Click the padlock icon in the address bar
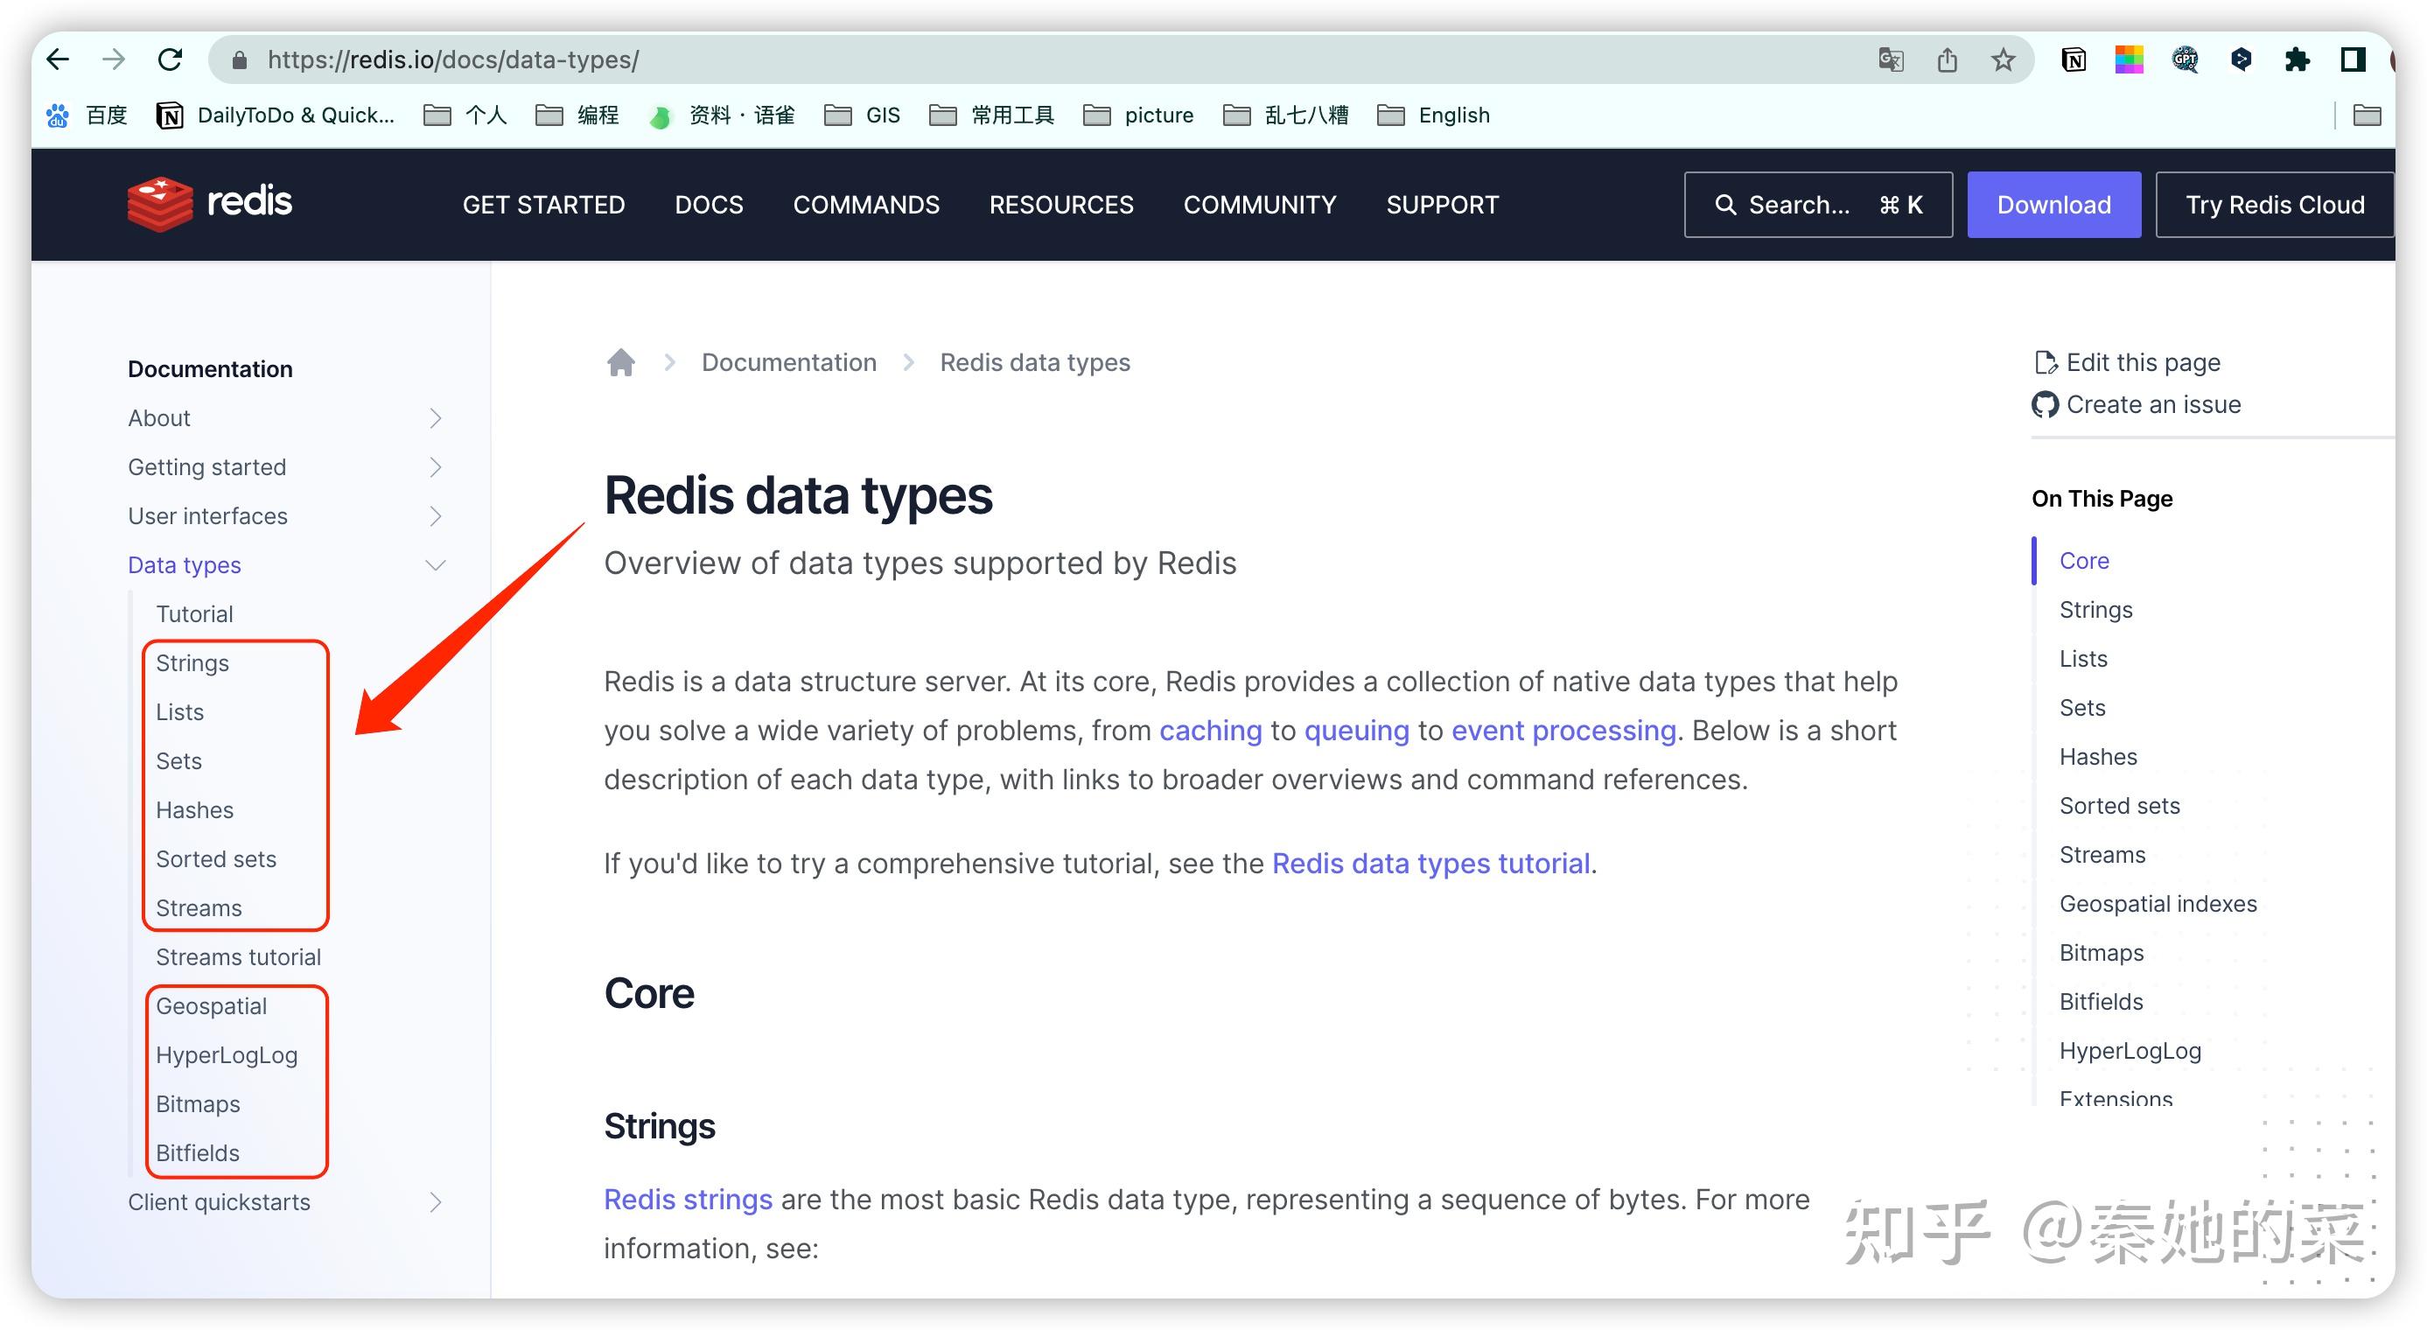The image size is (2427, 1330). click(240, 59)
